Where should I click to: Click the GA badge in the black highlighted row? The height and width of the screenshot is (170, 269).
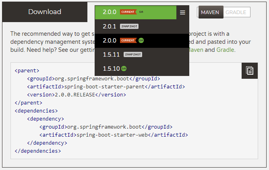point(141,41)
